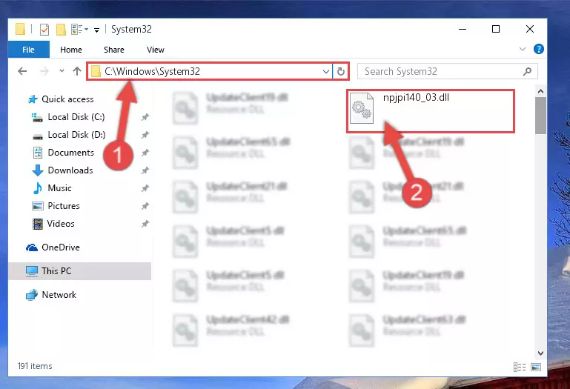Open Documents in the sidebar
The image size is (570, 389).
coord(71,153)
